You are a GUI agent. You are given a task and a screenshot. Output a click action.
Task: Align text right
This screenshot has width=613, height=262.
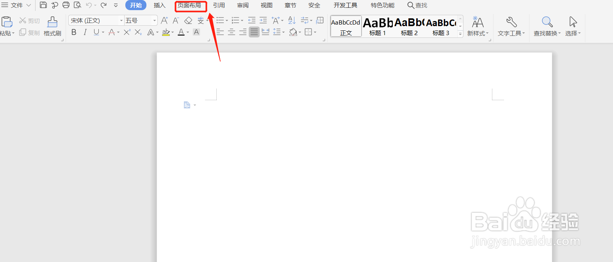[x=243, y=32]
